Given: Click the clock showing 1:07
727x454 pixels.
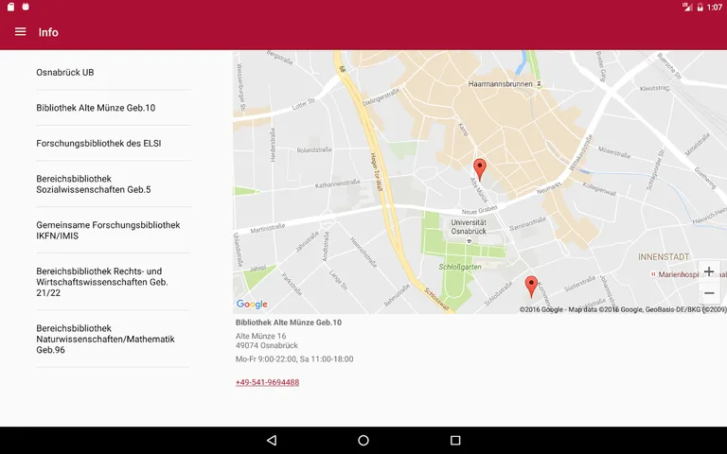Looking at the screenshot, I should [x=715, y=8].
